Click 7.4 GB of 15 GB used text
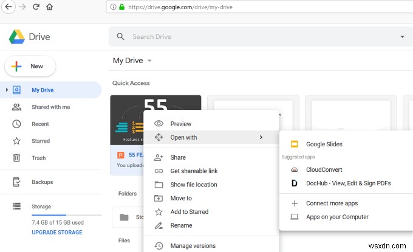The height and width of the screenshot is (252, 413). 58,222
